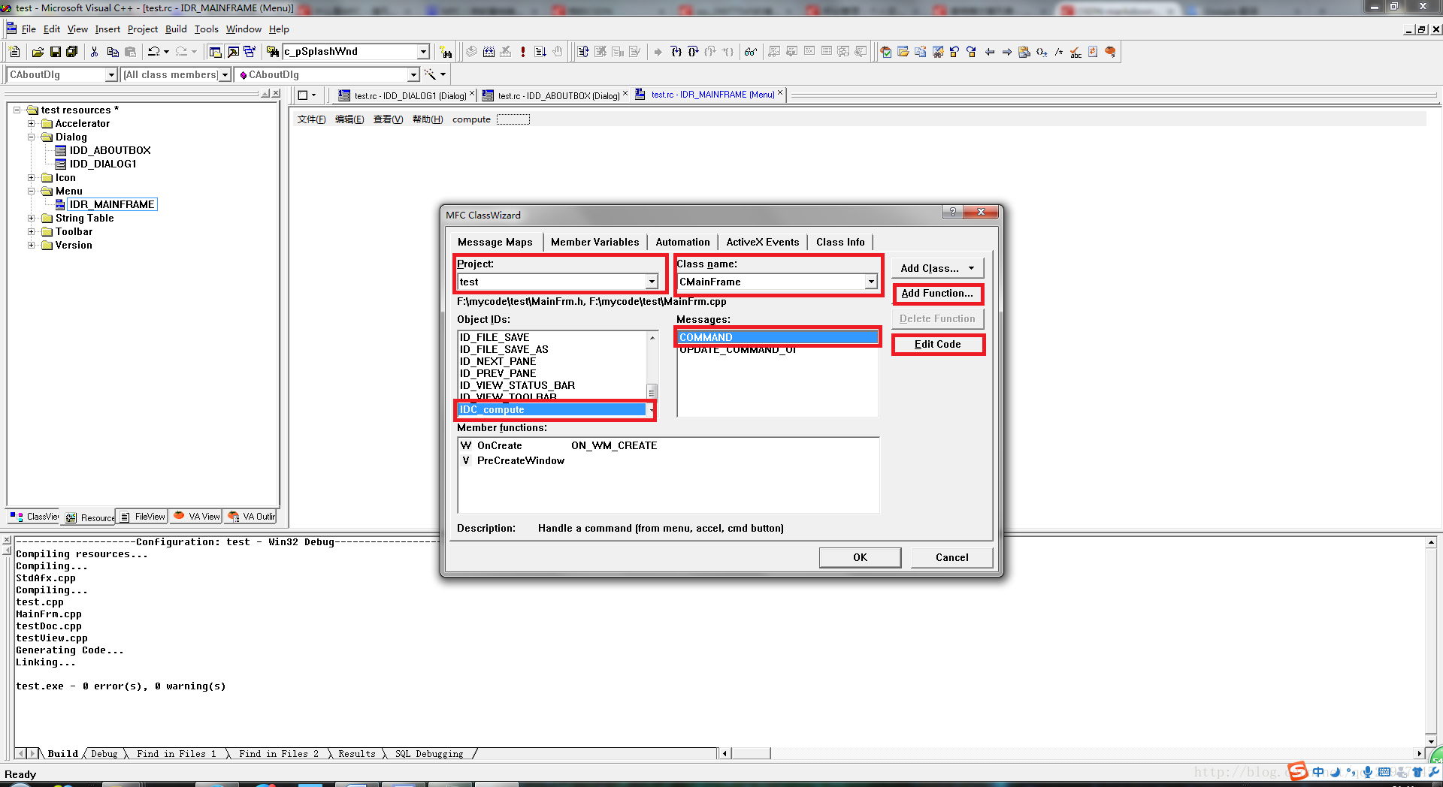
Task: Click the Save floppy disk icon
Action: tap(55, 52)
